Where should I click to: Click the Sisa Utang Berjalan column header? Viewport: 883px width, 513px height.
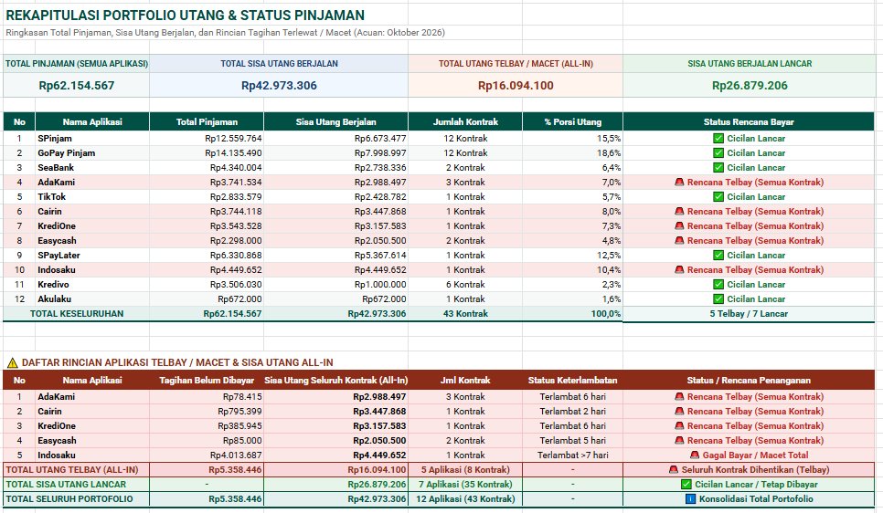(x=335, y=122)
